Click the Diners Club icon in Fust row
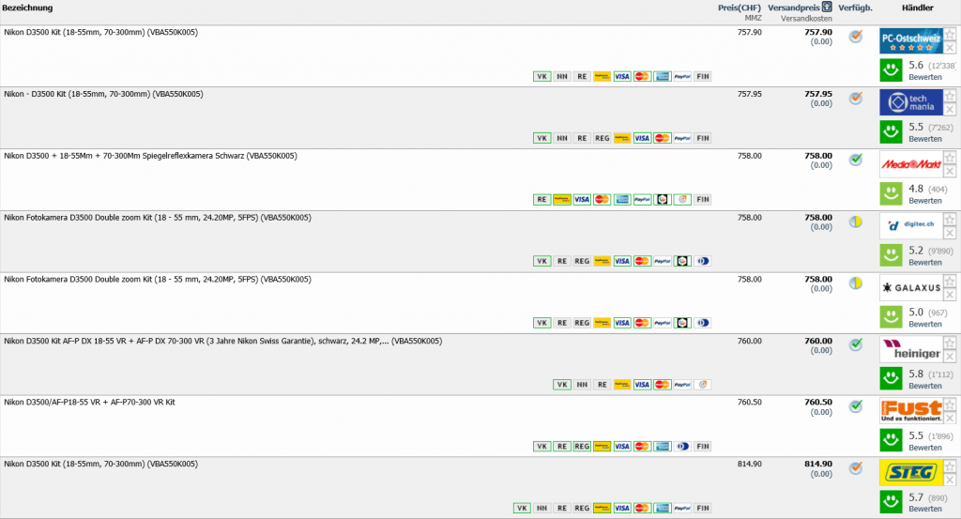 coord(682,447)
